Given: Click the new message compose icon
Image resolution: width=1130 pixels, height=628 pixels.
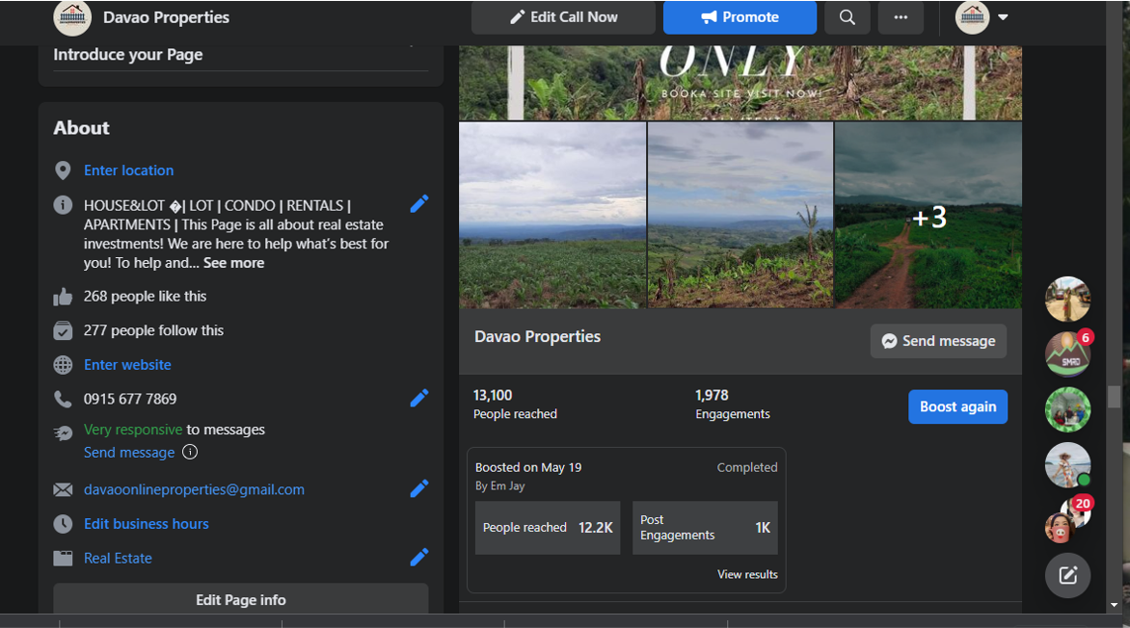Looking at the screenshot, I should point(1067,575).
